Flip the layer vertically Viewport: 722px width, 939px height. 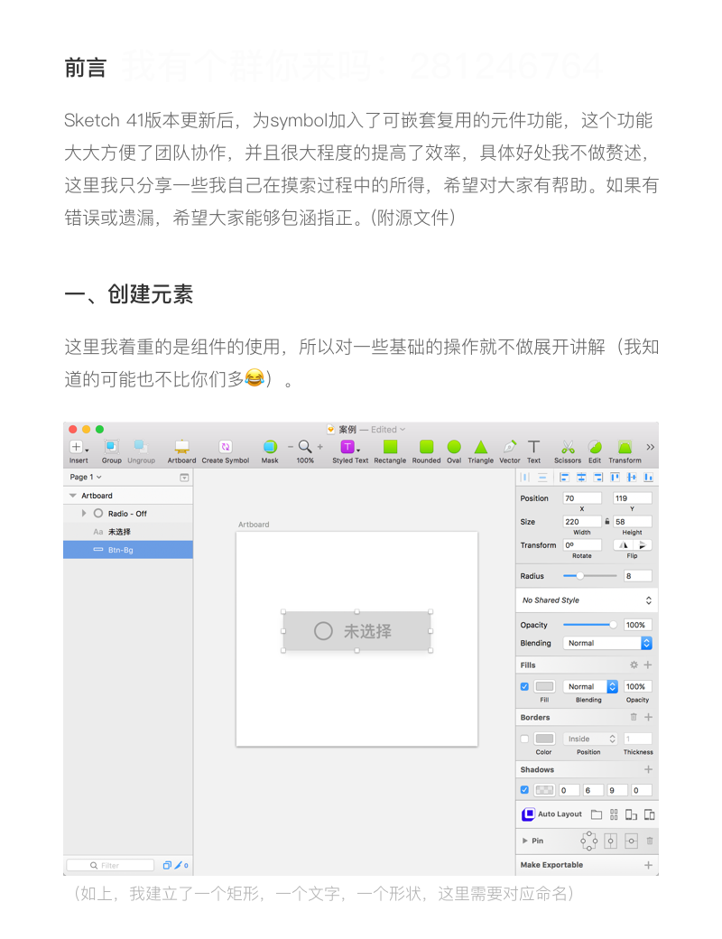click(642, 545)
